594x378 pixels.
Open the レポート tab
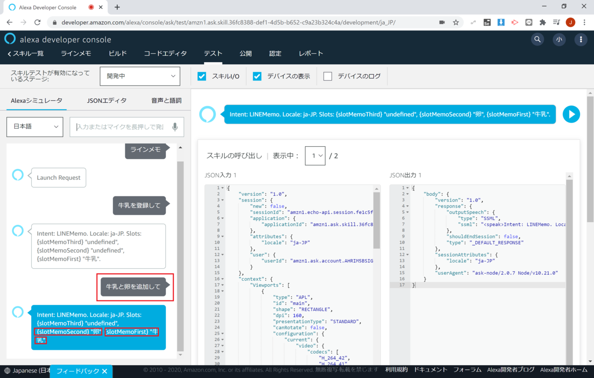311,53
